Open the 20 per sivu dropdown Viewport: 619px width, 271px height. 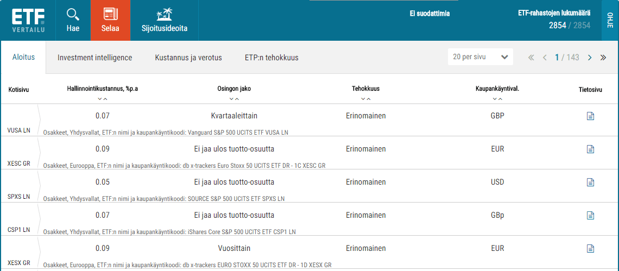tap(481, 57)
